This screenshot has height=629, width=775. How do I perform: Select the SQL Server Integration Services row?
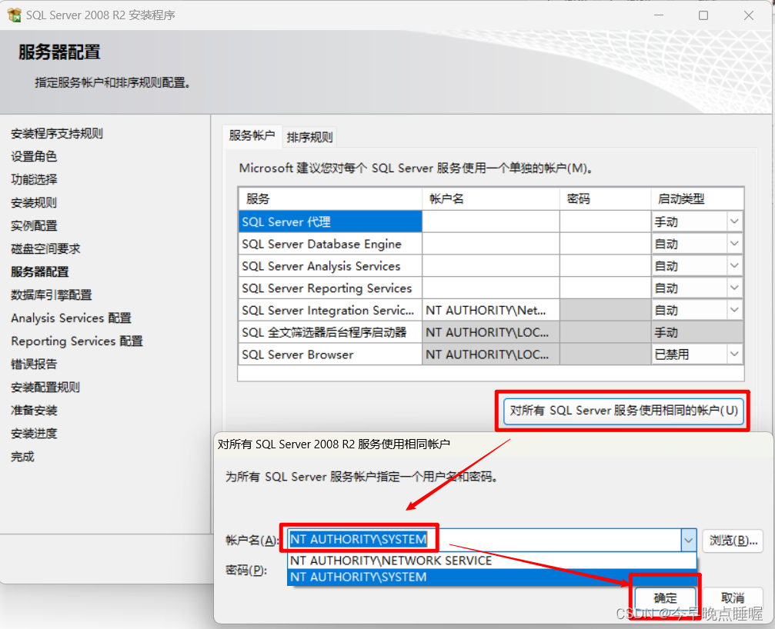click(330, 310)
